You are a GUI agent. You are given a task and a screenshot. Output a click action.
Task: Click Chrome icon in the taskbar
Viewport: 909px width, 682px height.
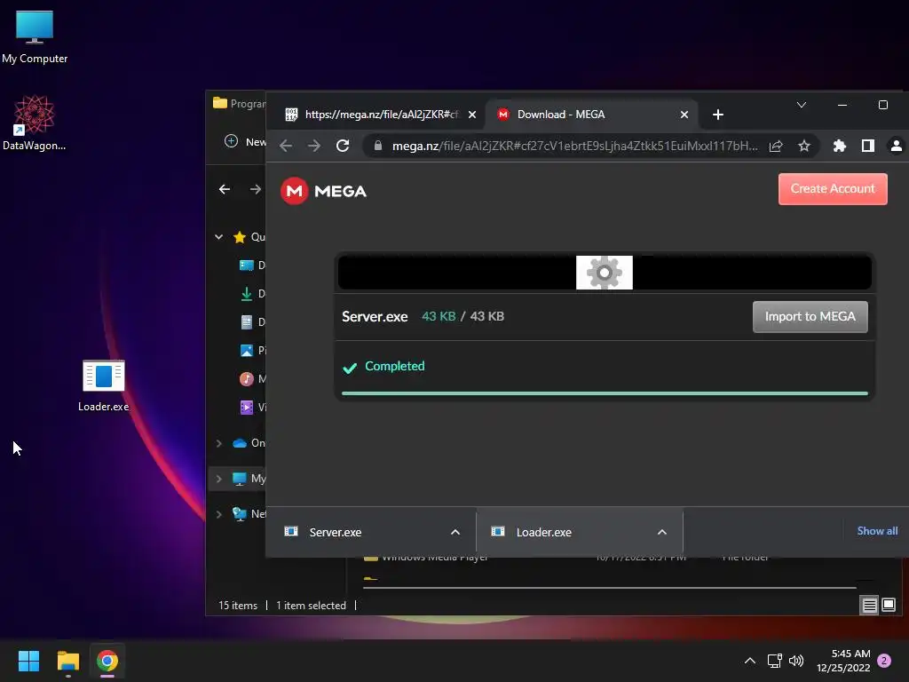tap(107, 661)
